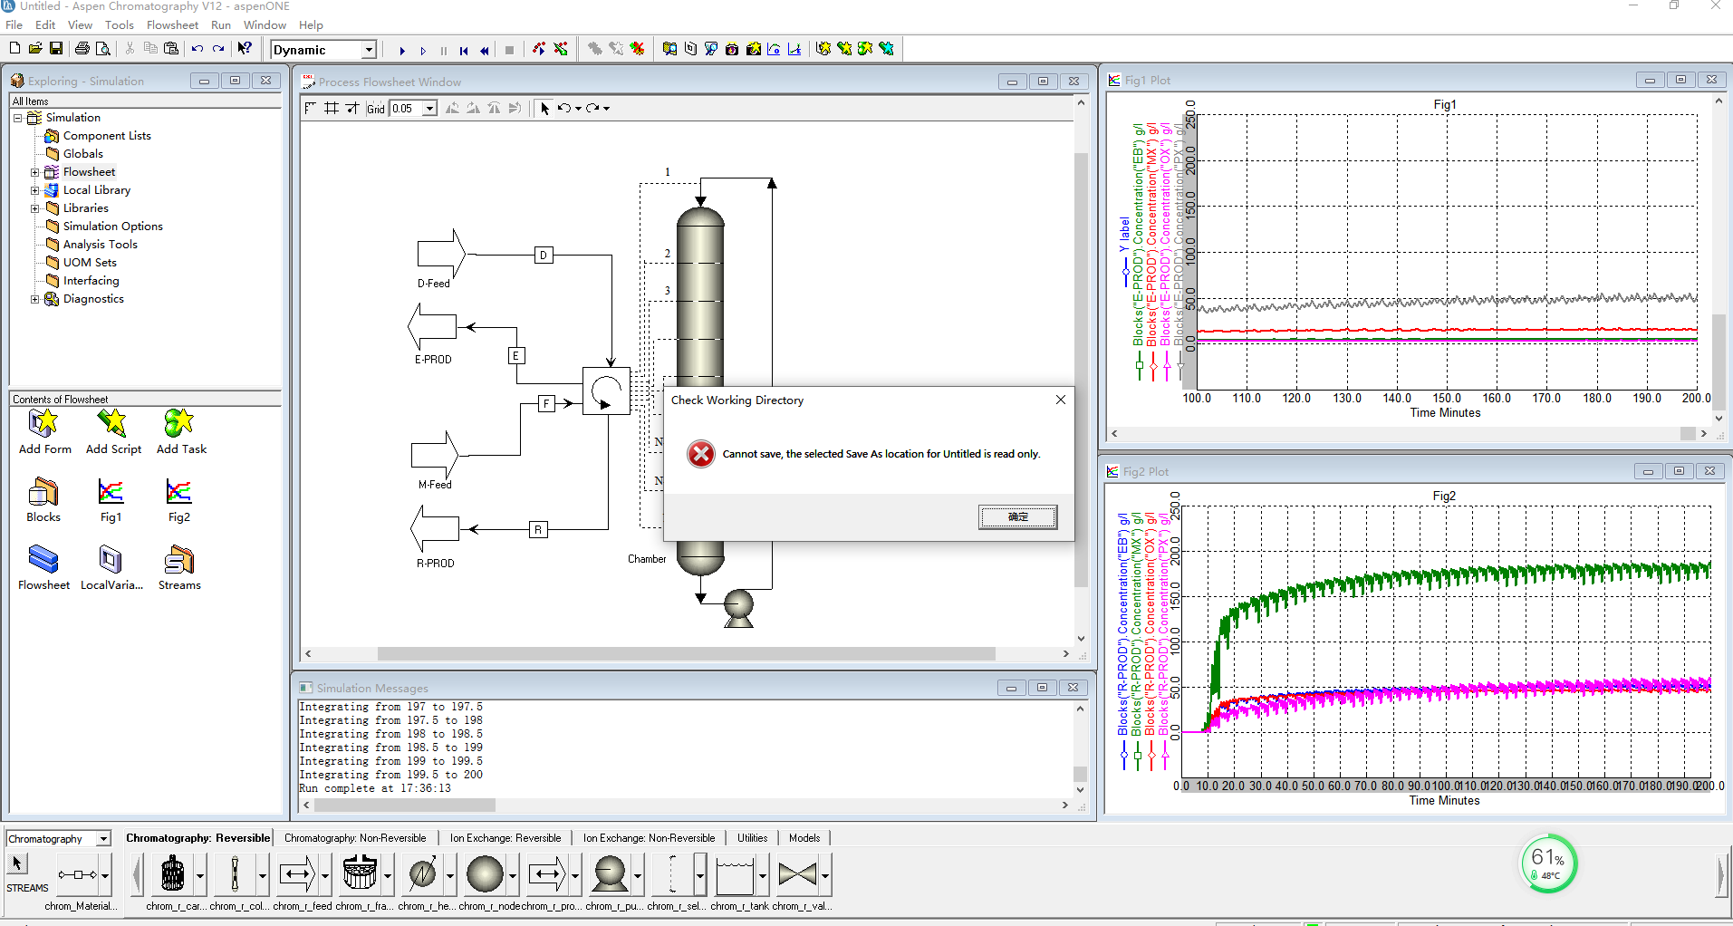
Task: Toggle grid display in flowsheet toolbar
Action: (x=332, y=108)
